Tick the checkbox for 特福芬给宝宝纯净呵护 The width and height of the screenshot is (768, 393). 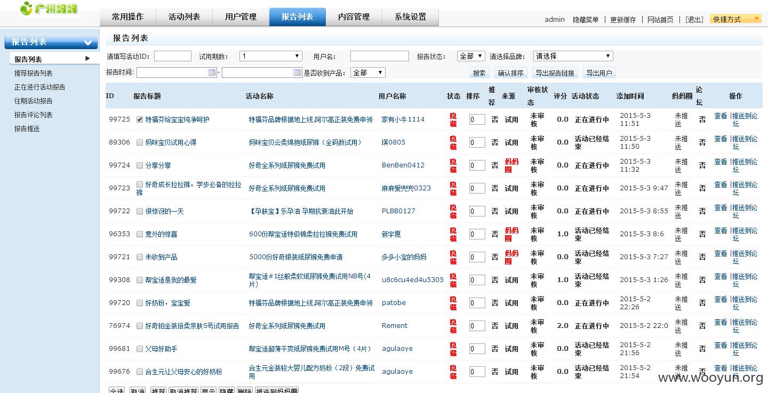(x=140, y=119)
